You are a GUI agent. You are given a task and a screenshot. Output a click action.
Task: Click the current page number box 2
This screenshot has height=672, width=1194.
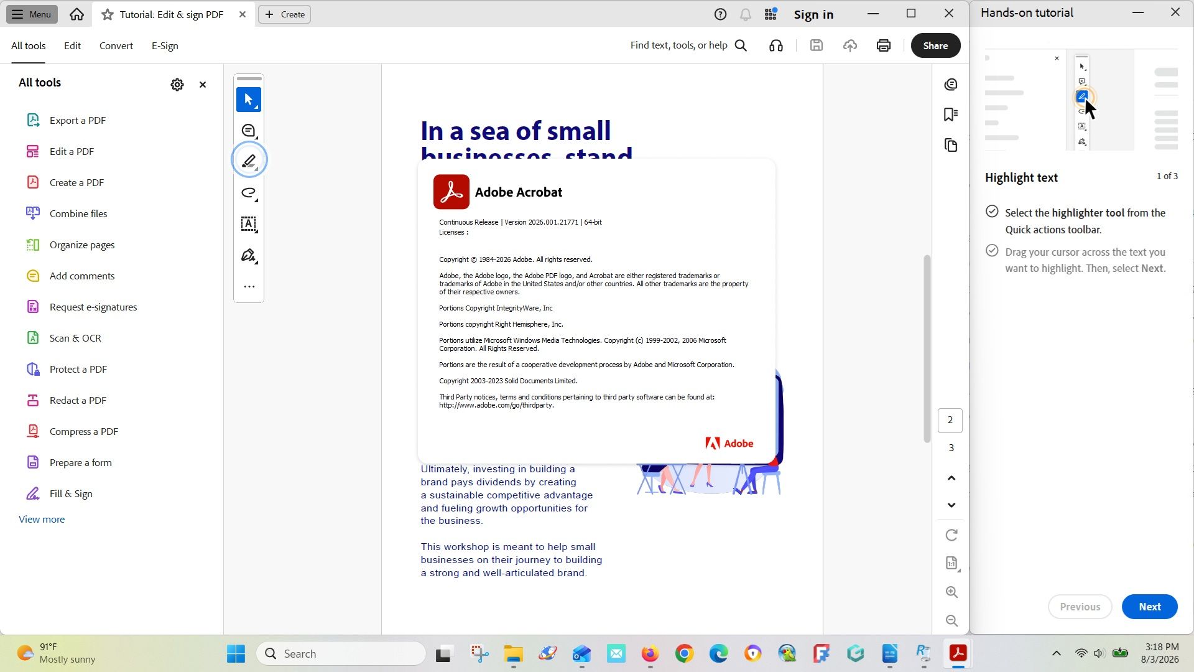[950, 421]
